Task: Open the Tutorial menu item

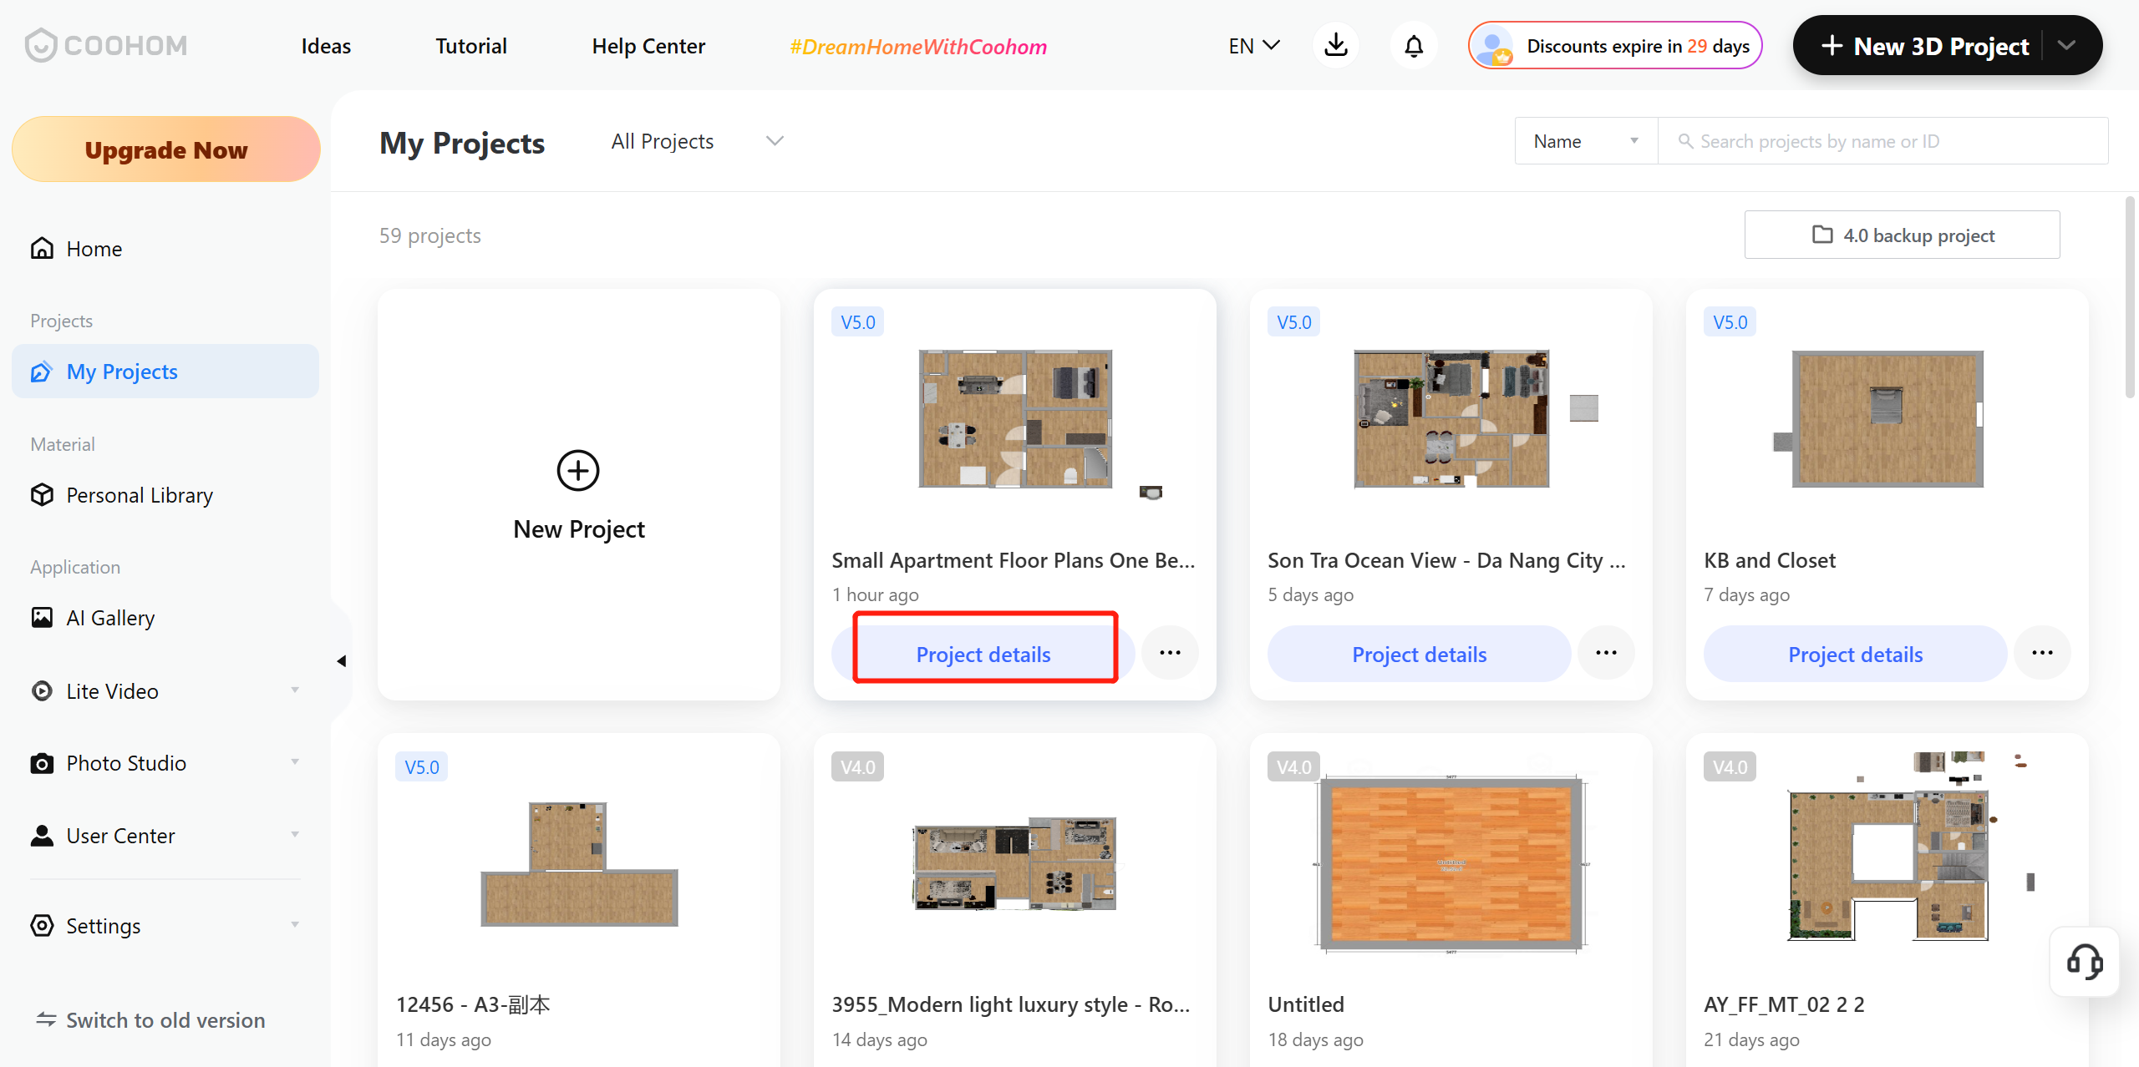Action: click(471, 46)
